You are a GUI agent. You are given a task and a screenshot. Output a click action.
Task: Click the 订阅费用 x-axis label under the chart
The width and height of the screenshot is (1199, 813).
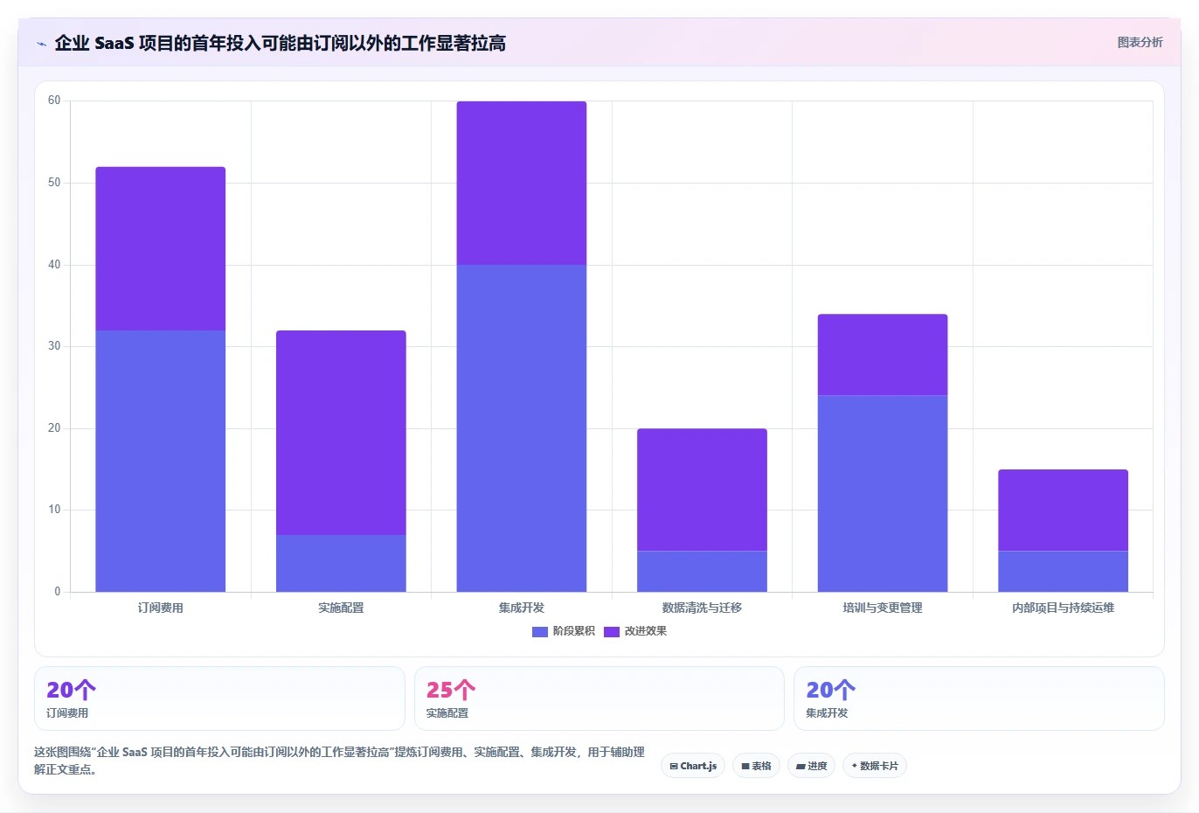(161, 608)
